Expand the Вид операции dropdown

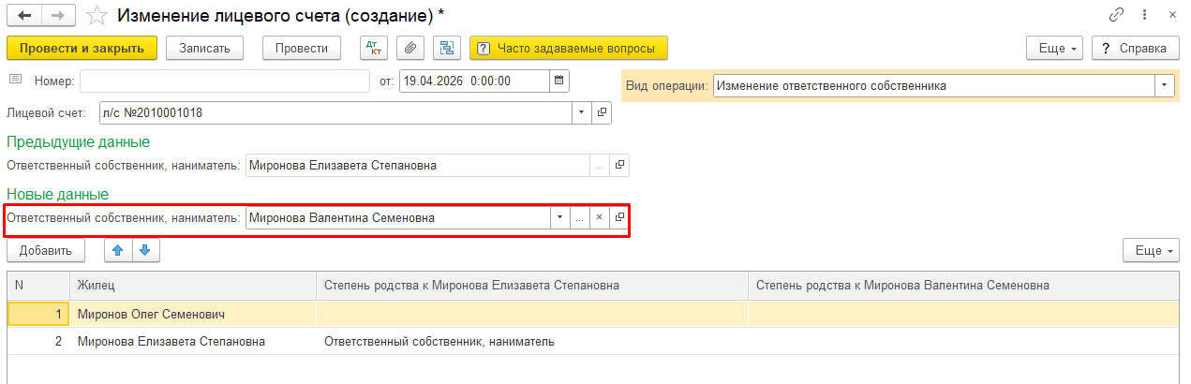1165,85
